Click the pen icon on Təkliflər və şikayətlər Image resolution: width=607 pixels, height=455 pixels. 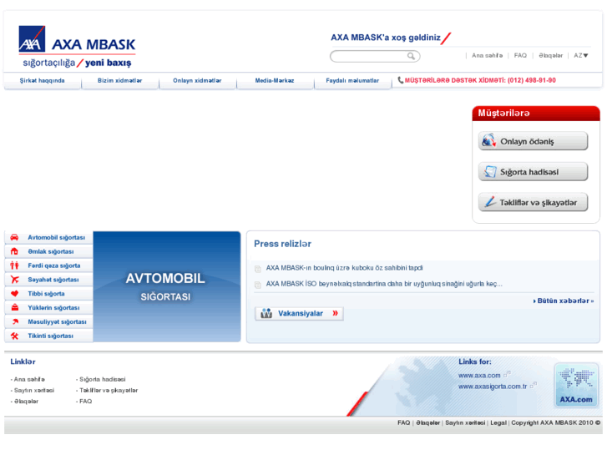(x=490, y=202)
